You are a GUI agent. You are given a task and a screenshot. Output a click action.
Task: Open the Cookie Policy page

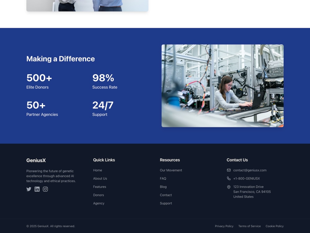coord(274,226)
